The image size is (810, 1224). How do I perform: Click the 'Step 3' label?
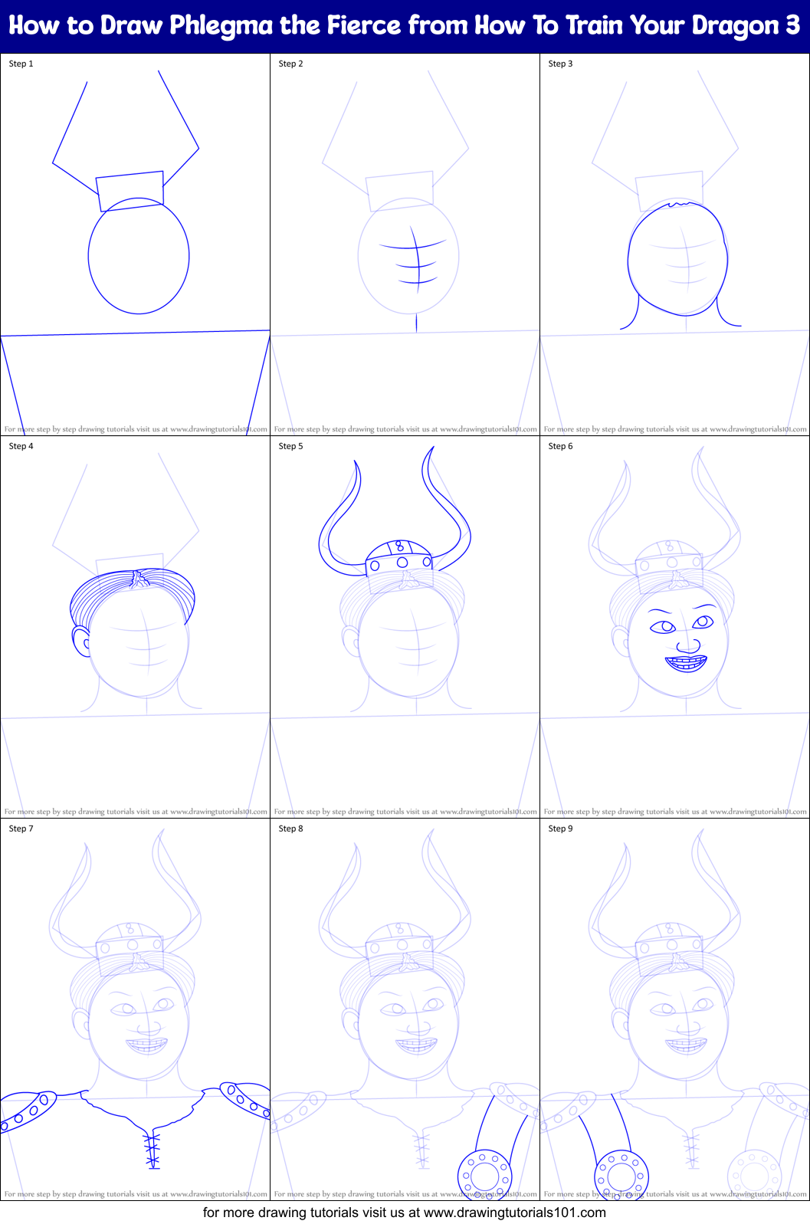(x=560, y=64)
